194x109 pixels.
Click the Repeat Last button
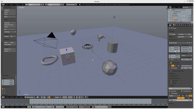(10, 49)
